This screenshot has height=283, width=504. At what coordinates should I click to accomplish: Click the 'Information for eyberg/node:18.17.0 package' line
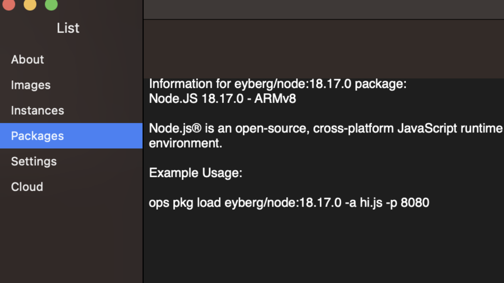(278, 84)
